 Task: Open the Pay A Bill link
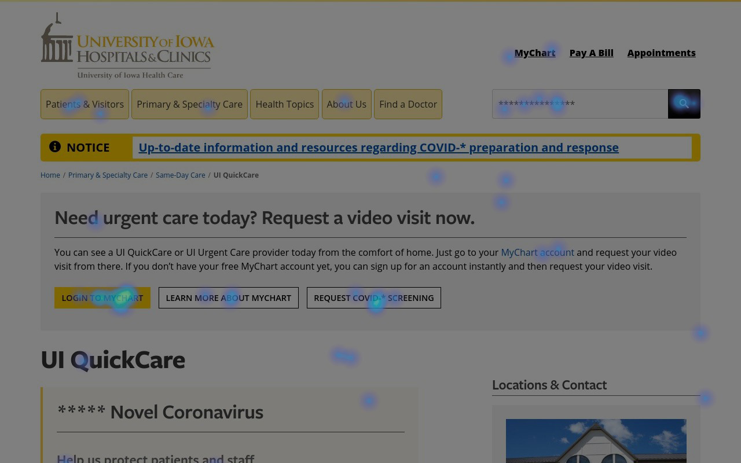[x=591, y=53]
